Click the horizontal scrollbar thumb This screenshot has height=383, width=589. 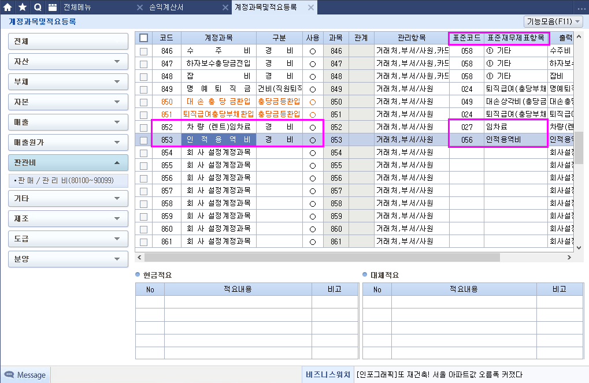pyautogui.click(x=323, y=258)
